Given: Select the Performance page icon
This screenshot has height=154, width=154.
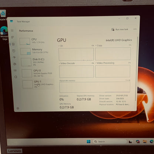Looking at the screenshot, I should (x=13, y=44).
